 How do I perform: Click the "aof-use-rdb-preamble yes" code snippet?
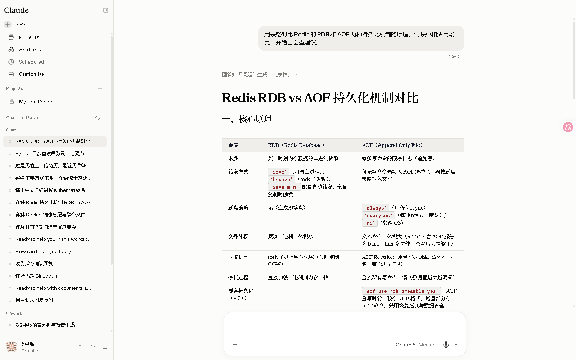pyautogui.click(x=401, y=291)
